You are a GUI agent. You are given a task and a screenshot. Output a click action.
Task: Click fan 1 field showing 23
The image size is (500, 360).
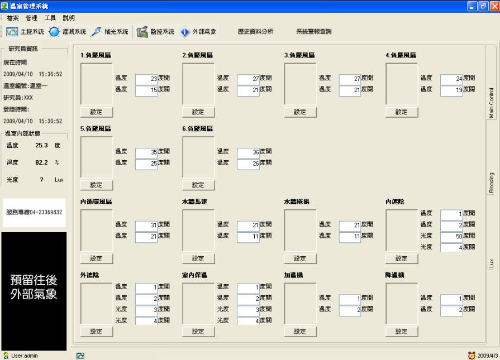pyautogui.click(x=146, y=79)
